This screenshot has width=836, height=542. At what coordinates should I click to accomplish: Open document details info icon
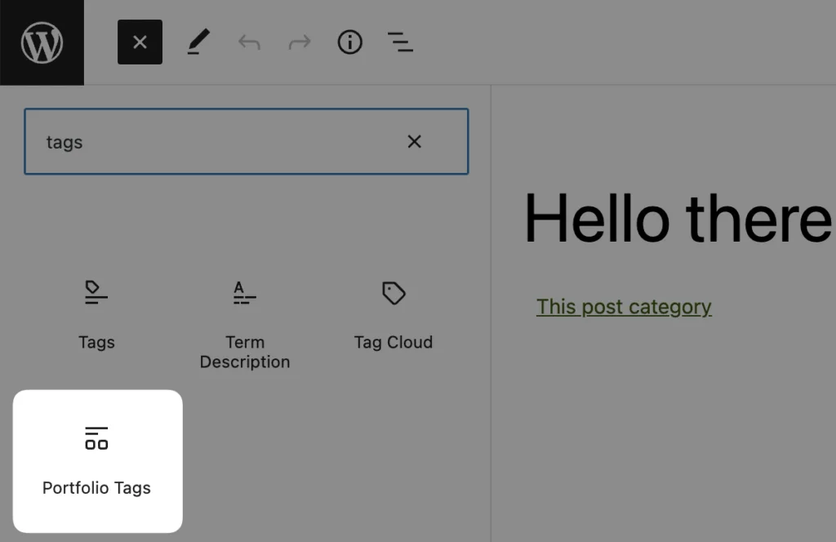[x=349, y=42]
